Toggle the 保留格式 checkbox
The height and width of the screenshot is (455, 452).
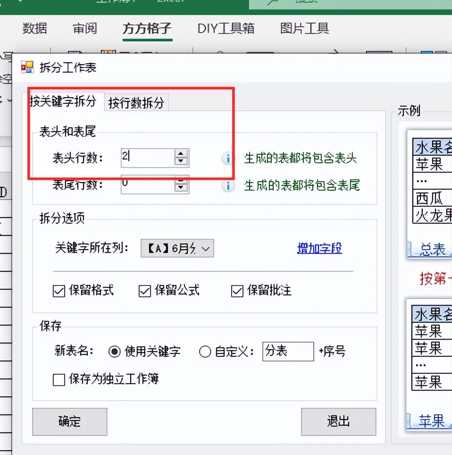point(58,291)
